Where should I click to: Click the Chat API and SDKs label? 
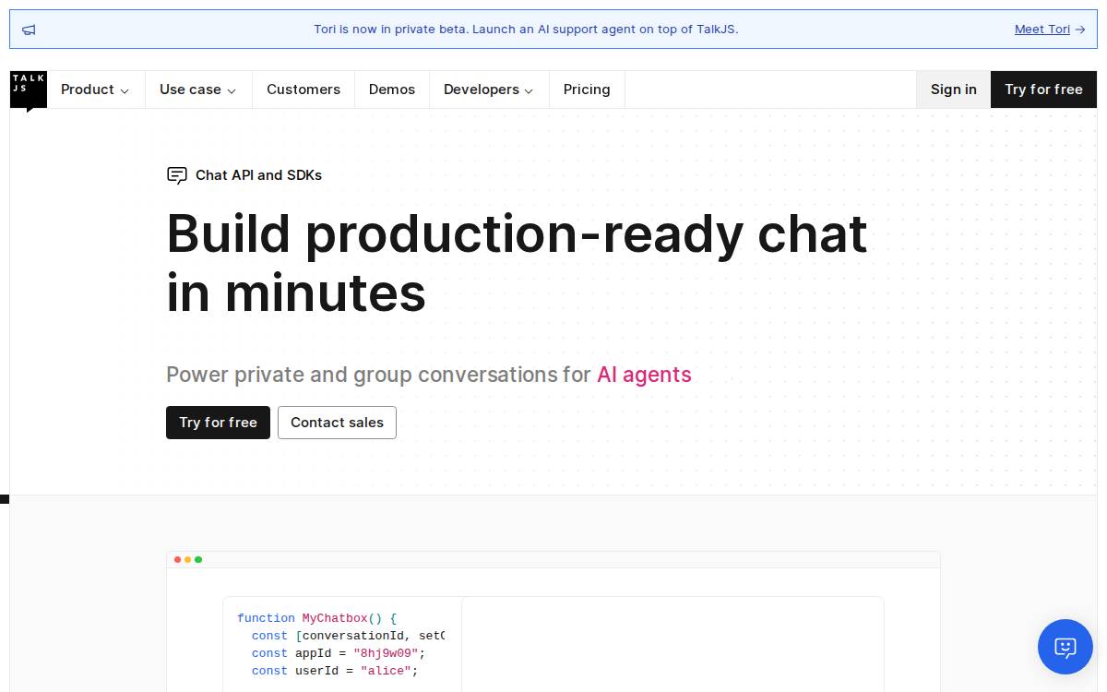(258, 175)
